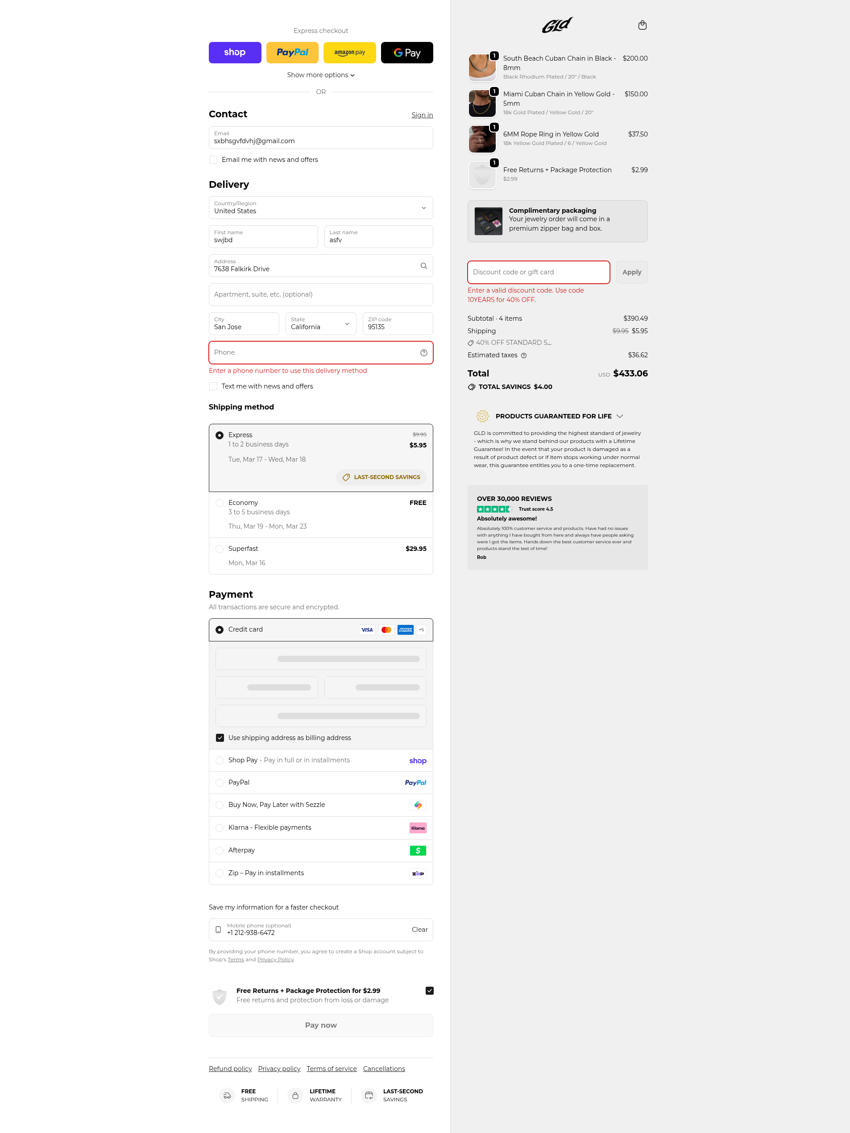Check Email me with news and offers

point(213,160)
